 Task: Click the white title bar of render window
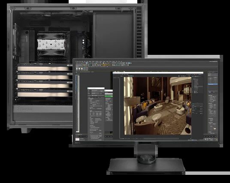(x=158, y=73)
